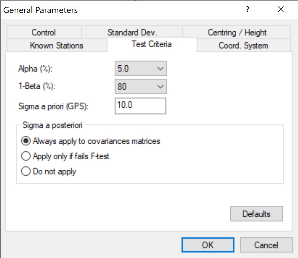Click the Test Criteria tab

(151, 44)
